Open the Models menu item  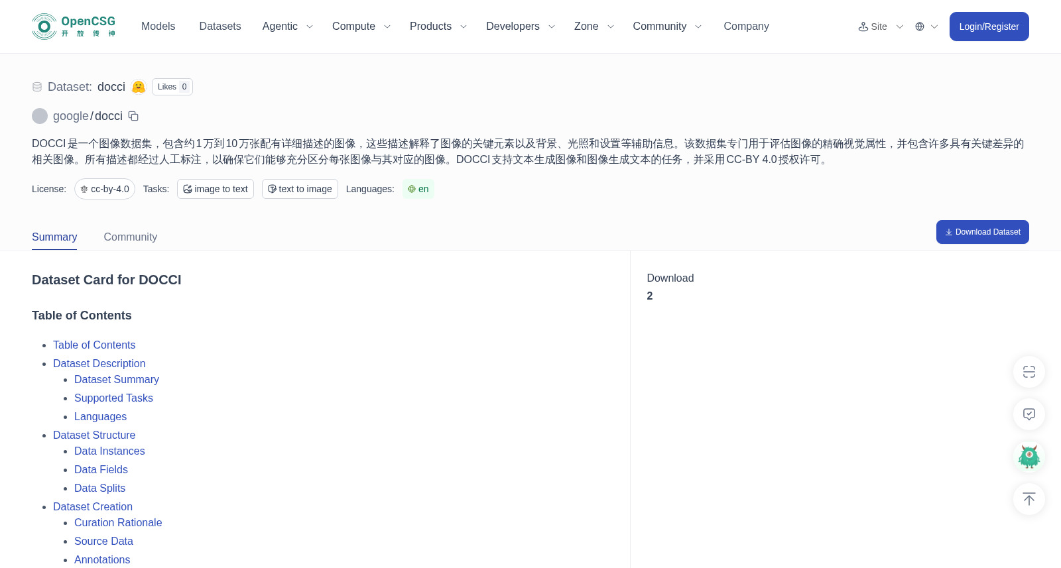pyautogui.click(x=158, y=27)
